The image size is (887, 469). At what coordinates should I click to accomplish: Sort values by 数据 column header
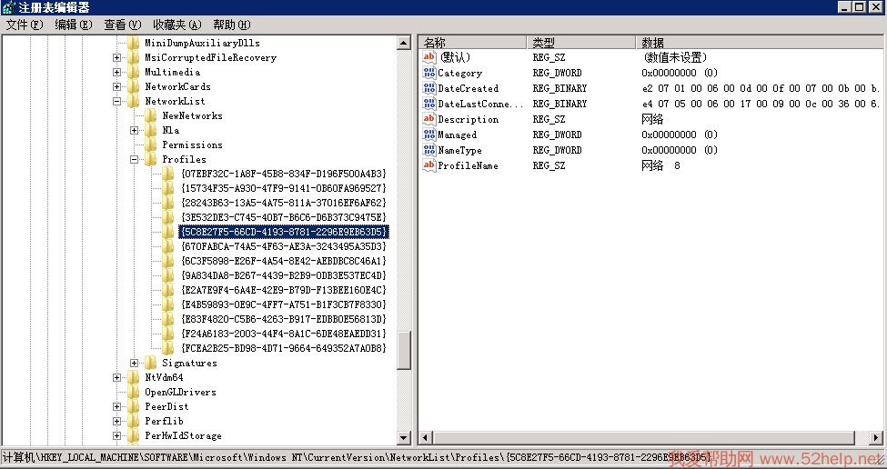tap(760, 43)
